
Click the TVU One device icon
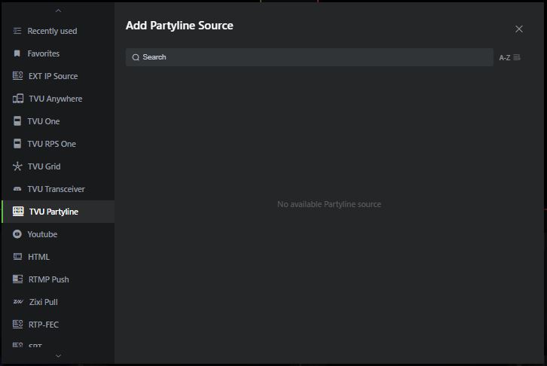click(17, 121)
